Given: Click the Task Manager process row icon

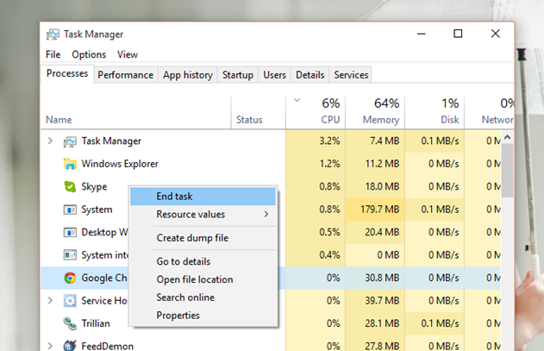Looking at the screenshot, I should tap(70, 141).
